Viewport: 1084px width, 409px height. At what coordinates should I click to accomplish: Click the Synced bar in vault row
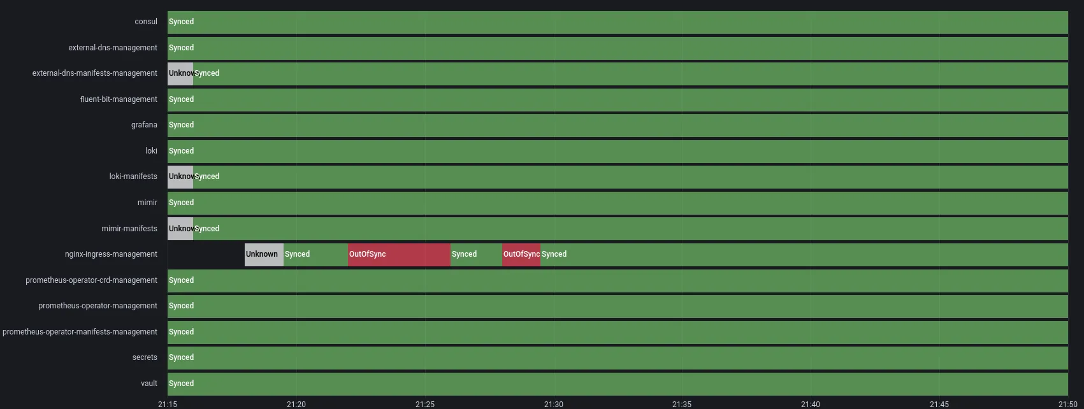618,384
